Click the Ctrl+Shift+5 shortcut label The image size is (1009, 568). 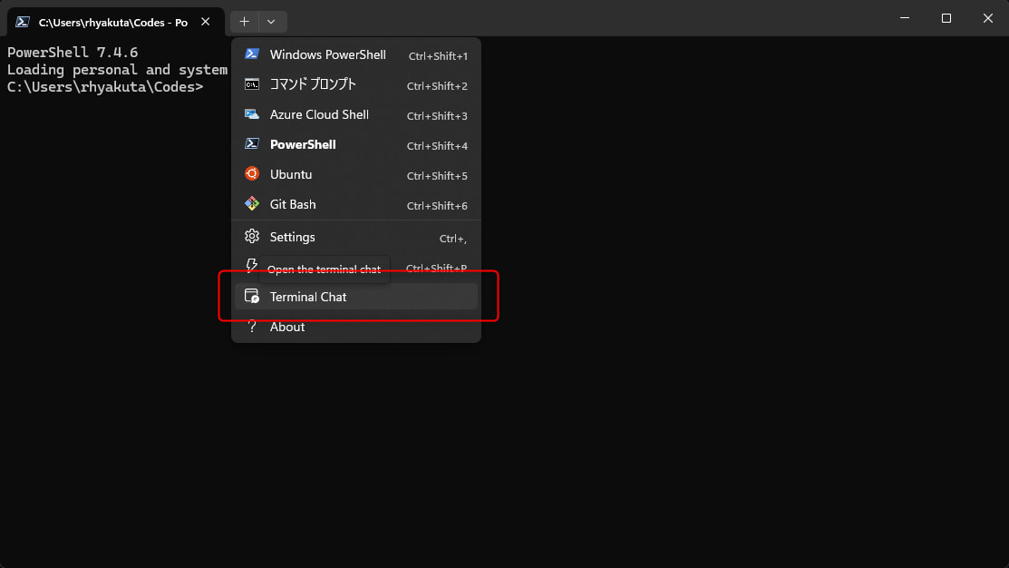(x=437, y=176)
